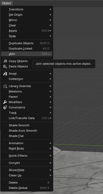Click the Modifiers wrench icon
The image size is (103, 194).
5,102
